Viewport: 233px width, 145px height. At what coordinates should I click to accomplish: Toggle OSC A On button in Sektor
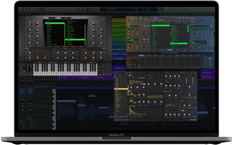coord(148,26)
